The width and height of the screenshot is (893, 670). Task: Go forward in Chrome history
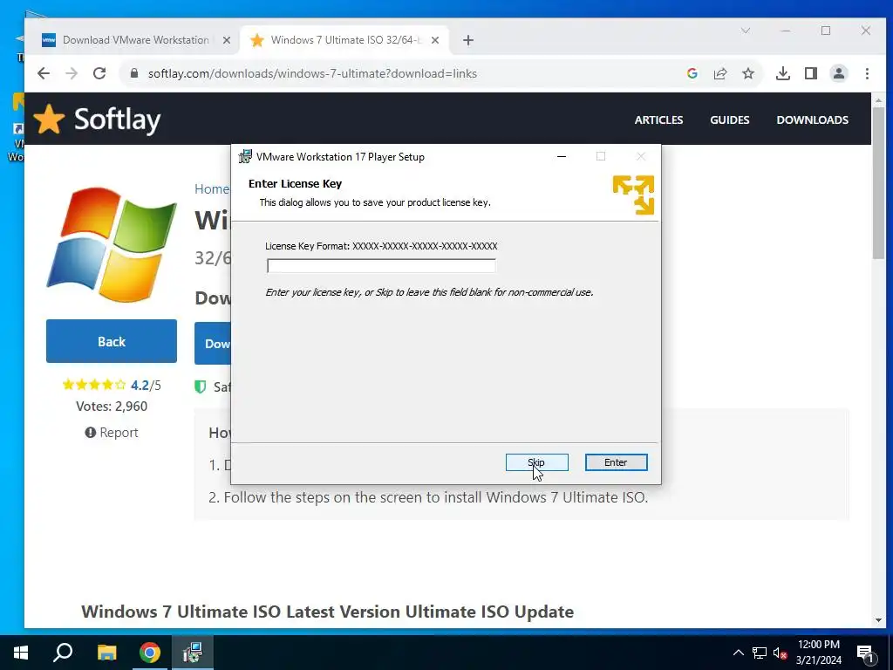point(72,73)
